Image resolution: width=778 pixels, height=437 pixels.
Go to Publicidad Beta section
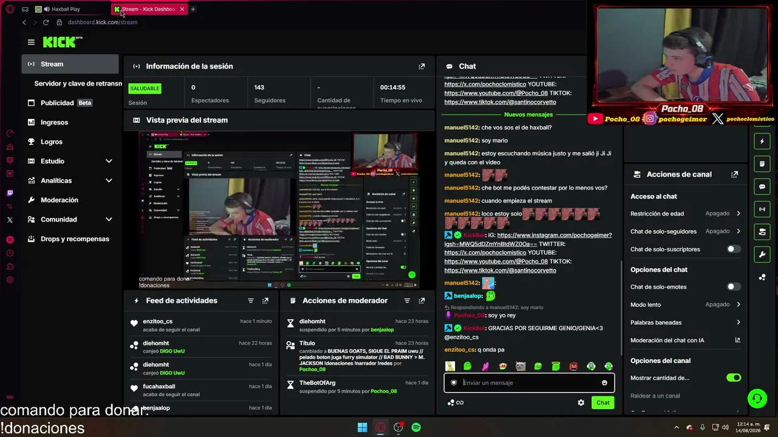(70, 103)
